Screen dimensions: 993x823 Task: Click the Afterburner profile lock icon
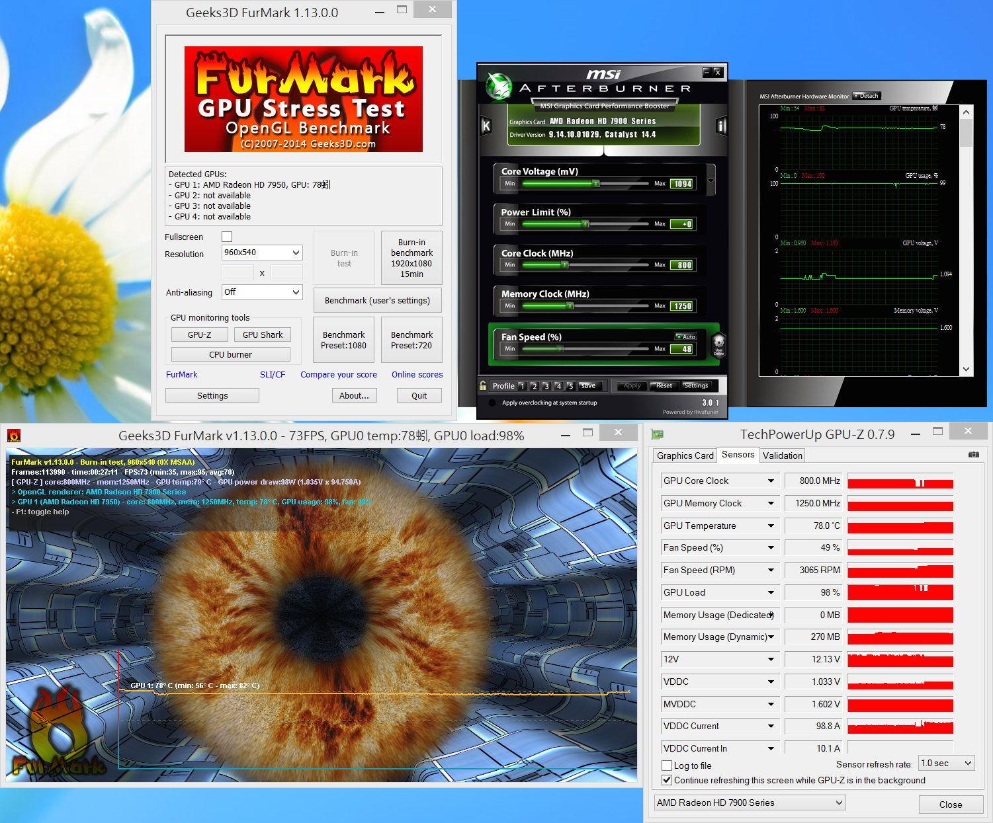click(483, 385)
